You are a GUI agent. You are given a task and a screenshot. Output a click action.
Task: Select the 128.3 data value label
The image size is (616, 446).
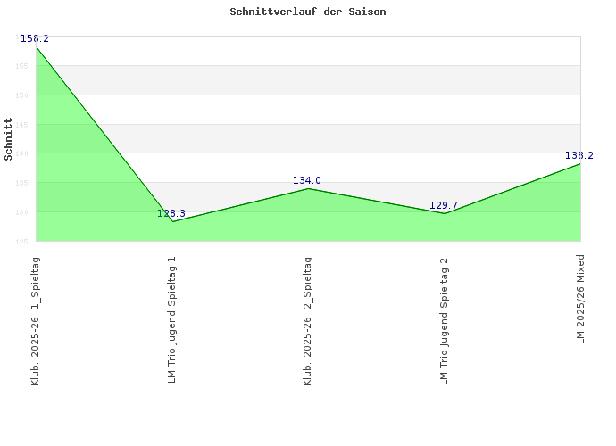[171, 213]
